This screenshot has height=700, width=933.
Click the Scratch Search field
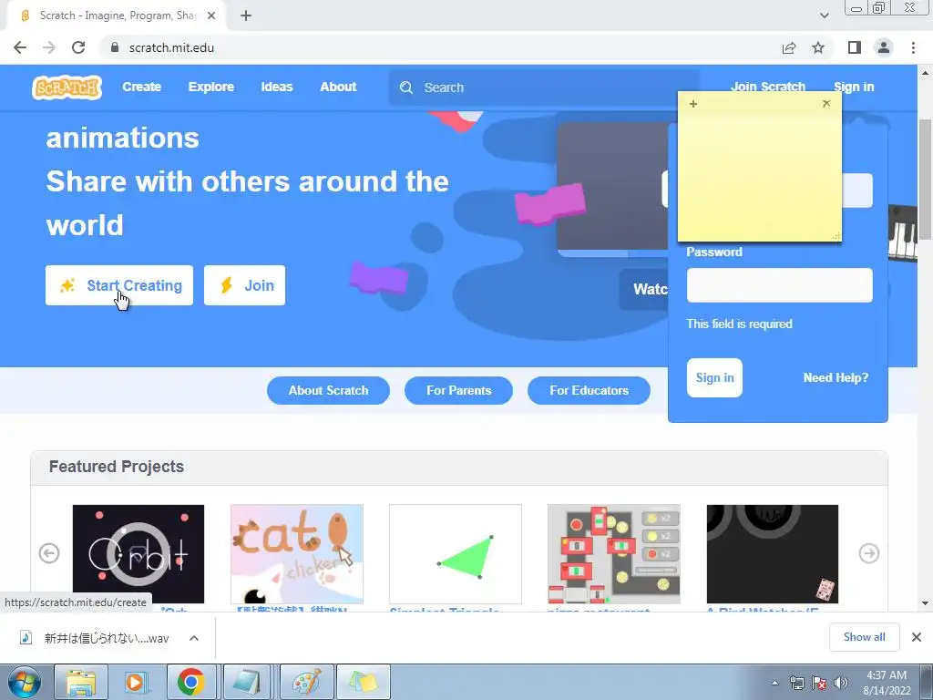coord(543,87)
